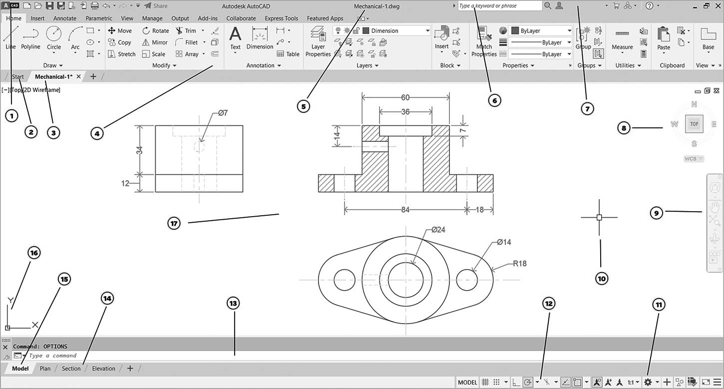The width and height of the screenshot is (724, 389).
Task: Start the Dimension tool
Action: [260, 38]
